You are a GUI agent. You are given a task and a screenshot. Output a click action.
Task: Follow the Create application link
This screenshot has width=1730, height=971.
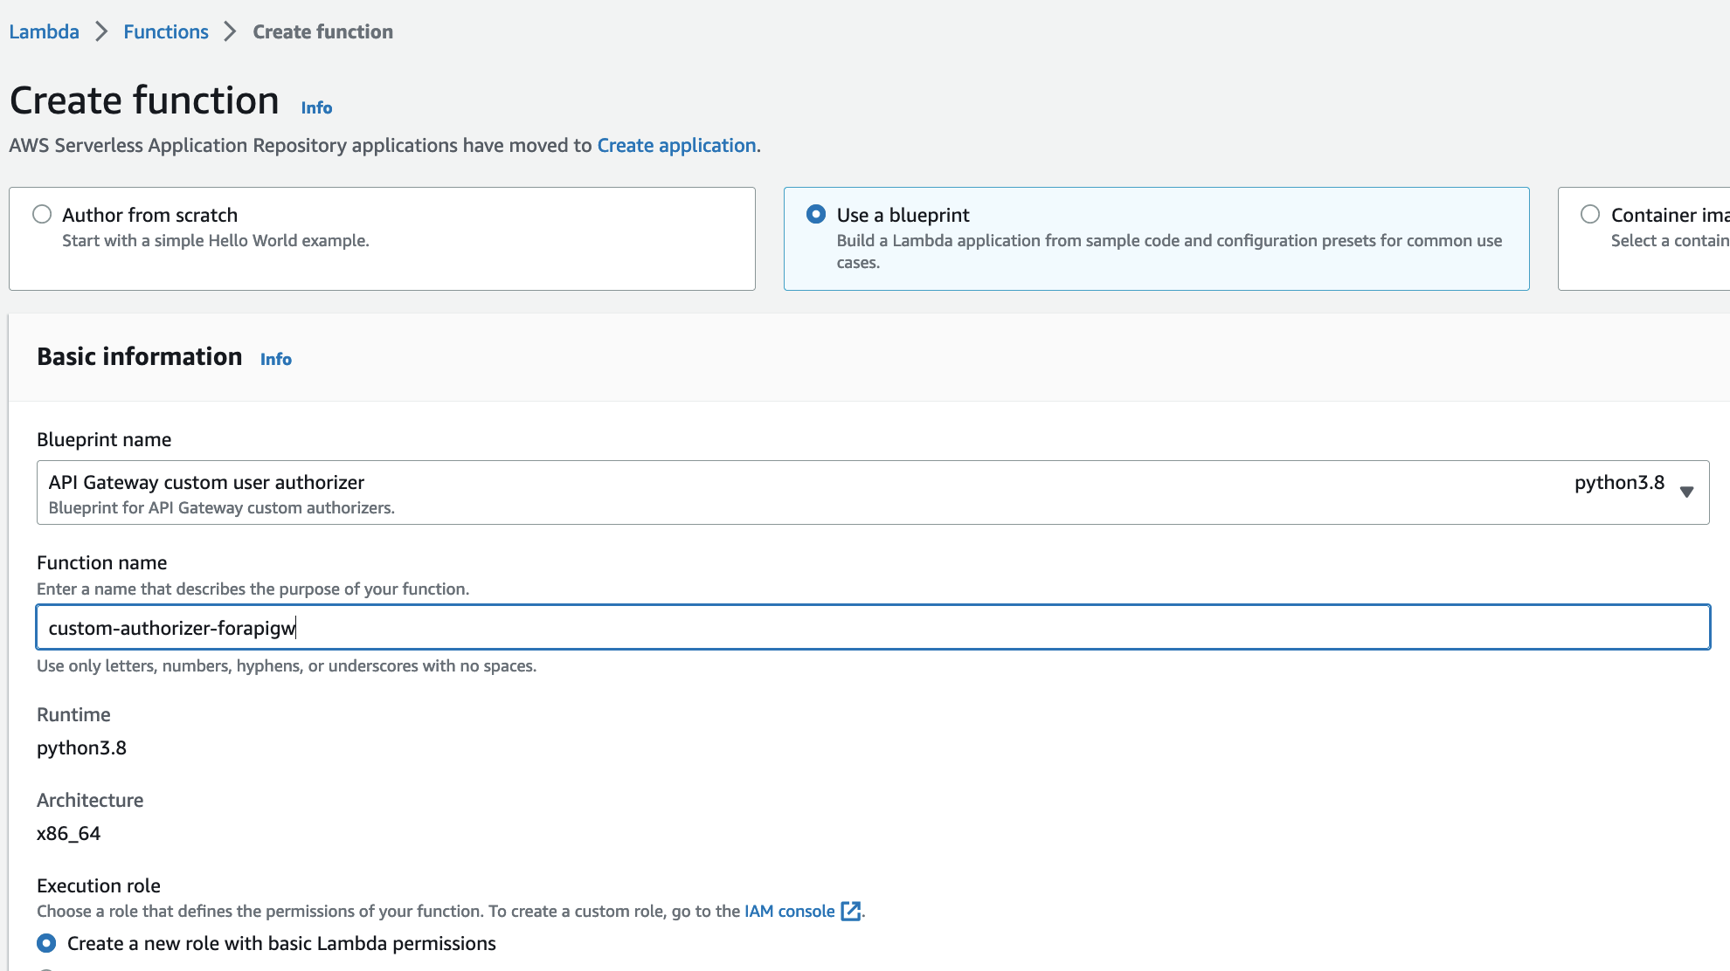pyautogui.click(x=676, y=145)
